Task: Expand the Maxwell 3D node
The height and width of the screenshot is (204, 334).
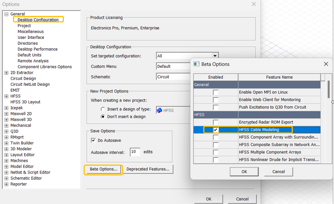Action: point(6,120)
